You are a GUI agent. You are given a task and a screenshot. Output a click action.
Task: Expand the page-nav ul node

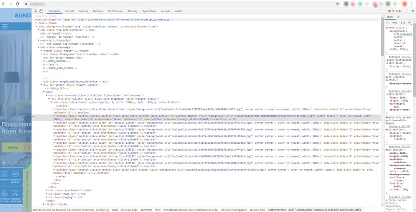(47, 194)
